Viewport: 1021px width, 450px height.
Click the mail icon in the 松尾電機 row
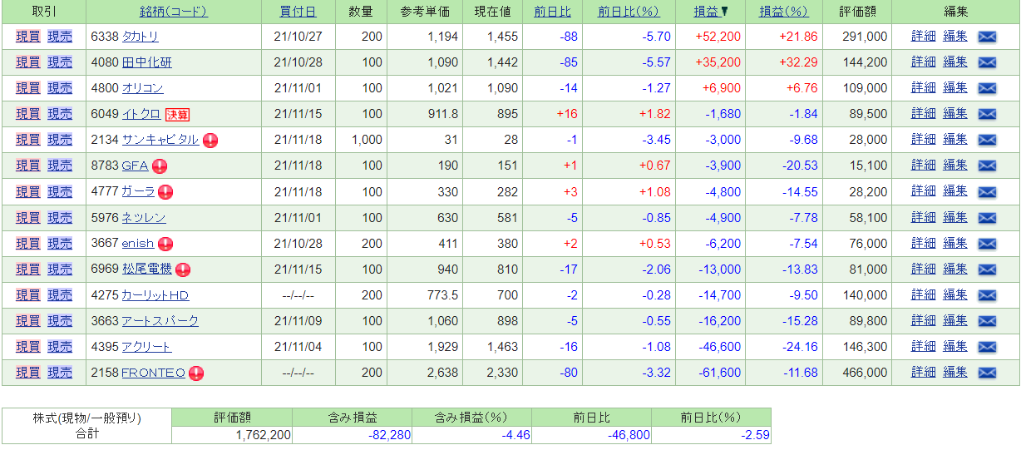tap(986, 270)
